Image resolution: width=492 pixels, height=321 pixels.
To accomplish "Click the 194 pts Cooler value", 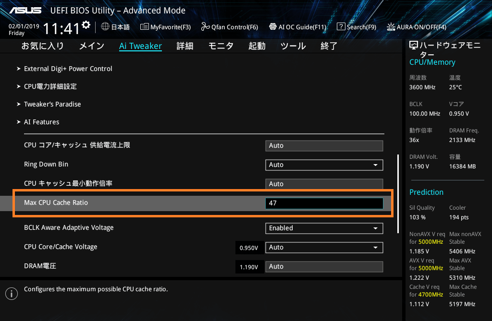I will (x=459, y=217).
